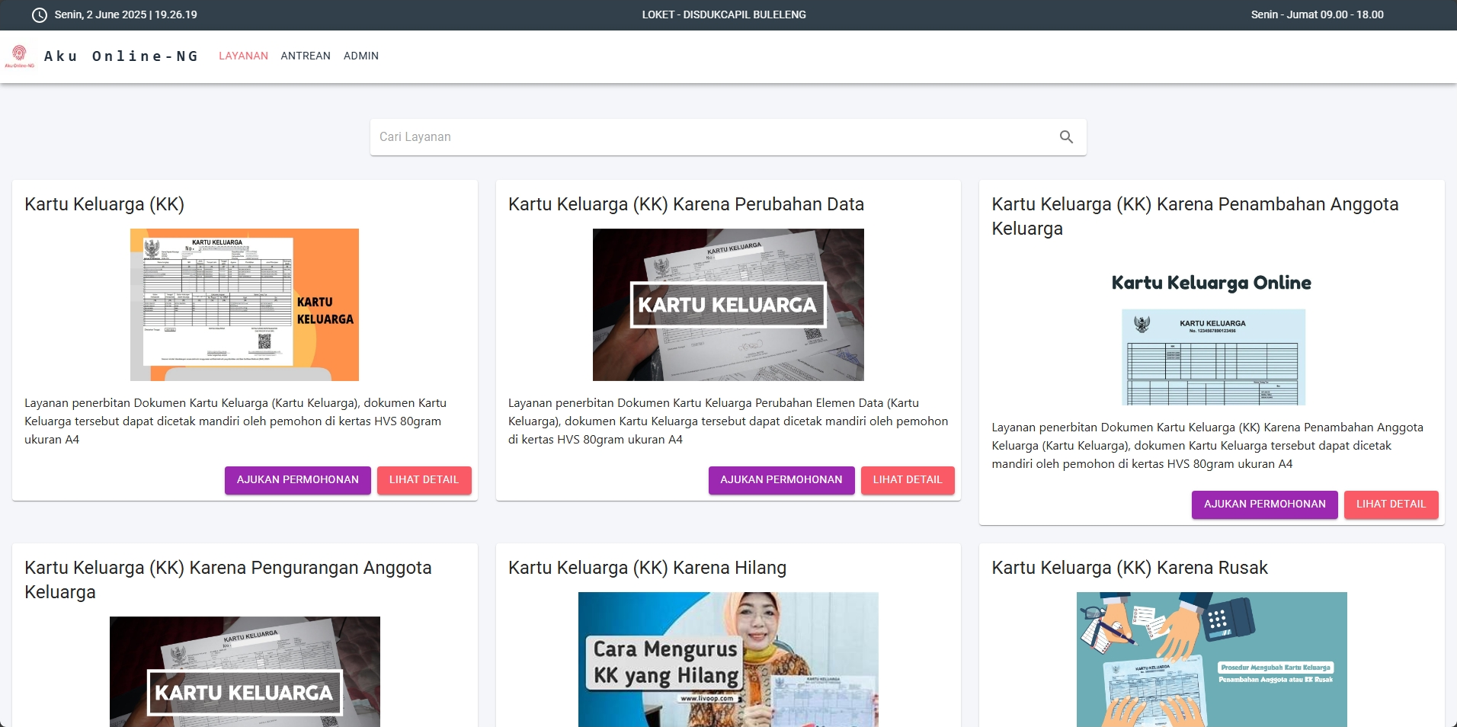Open the KK Karena Rusak illustration

click(x=1211, y=659)
